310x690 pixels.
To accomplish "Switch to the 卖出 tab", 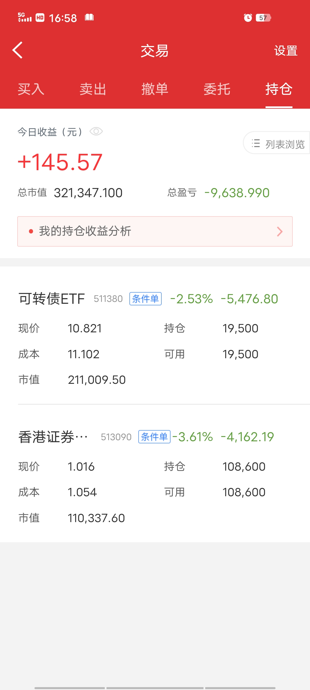I will click(93, 89).
